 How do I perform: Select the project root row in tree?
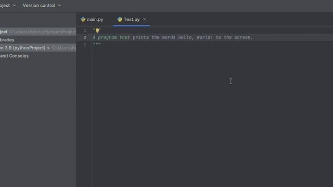pyautogui.click(x=38, y=32)
